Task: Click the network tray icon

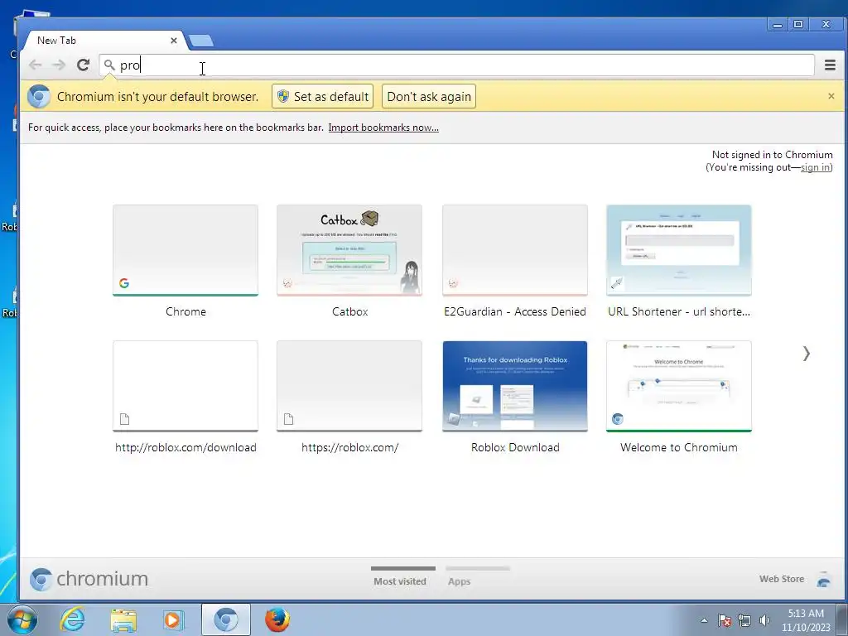Action: coord(744,621)
